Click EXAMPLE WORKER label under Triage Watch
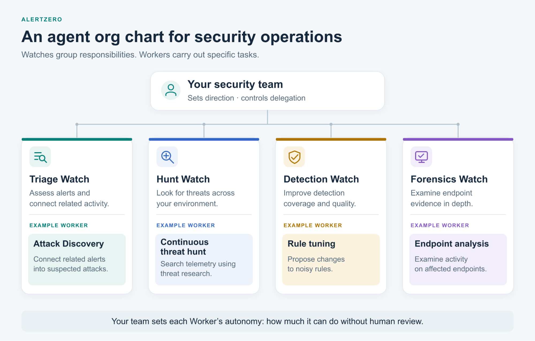Viewport: 535px width, 341px height. [x=59, y=225]
